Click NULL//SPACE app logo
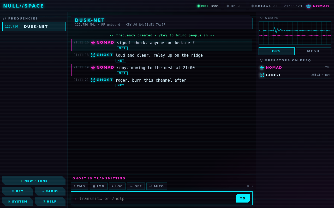 point(23,6)
